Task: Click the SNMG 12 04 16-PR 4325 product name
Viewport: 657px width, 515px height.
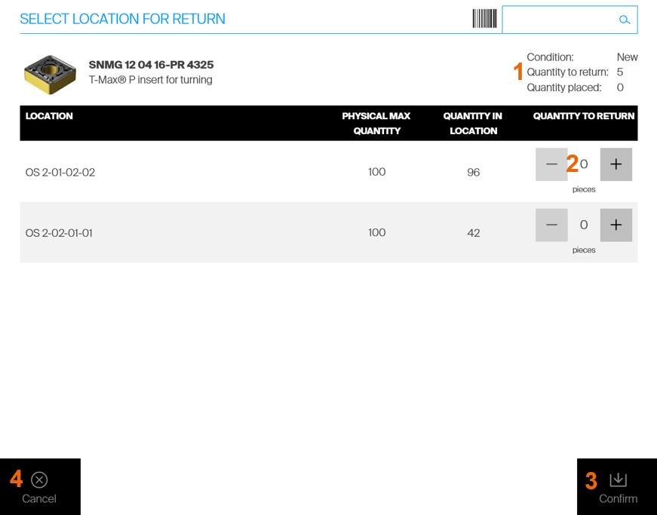Action: 151,65
